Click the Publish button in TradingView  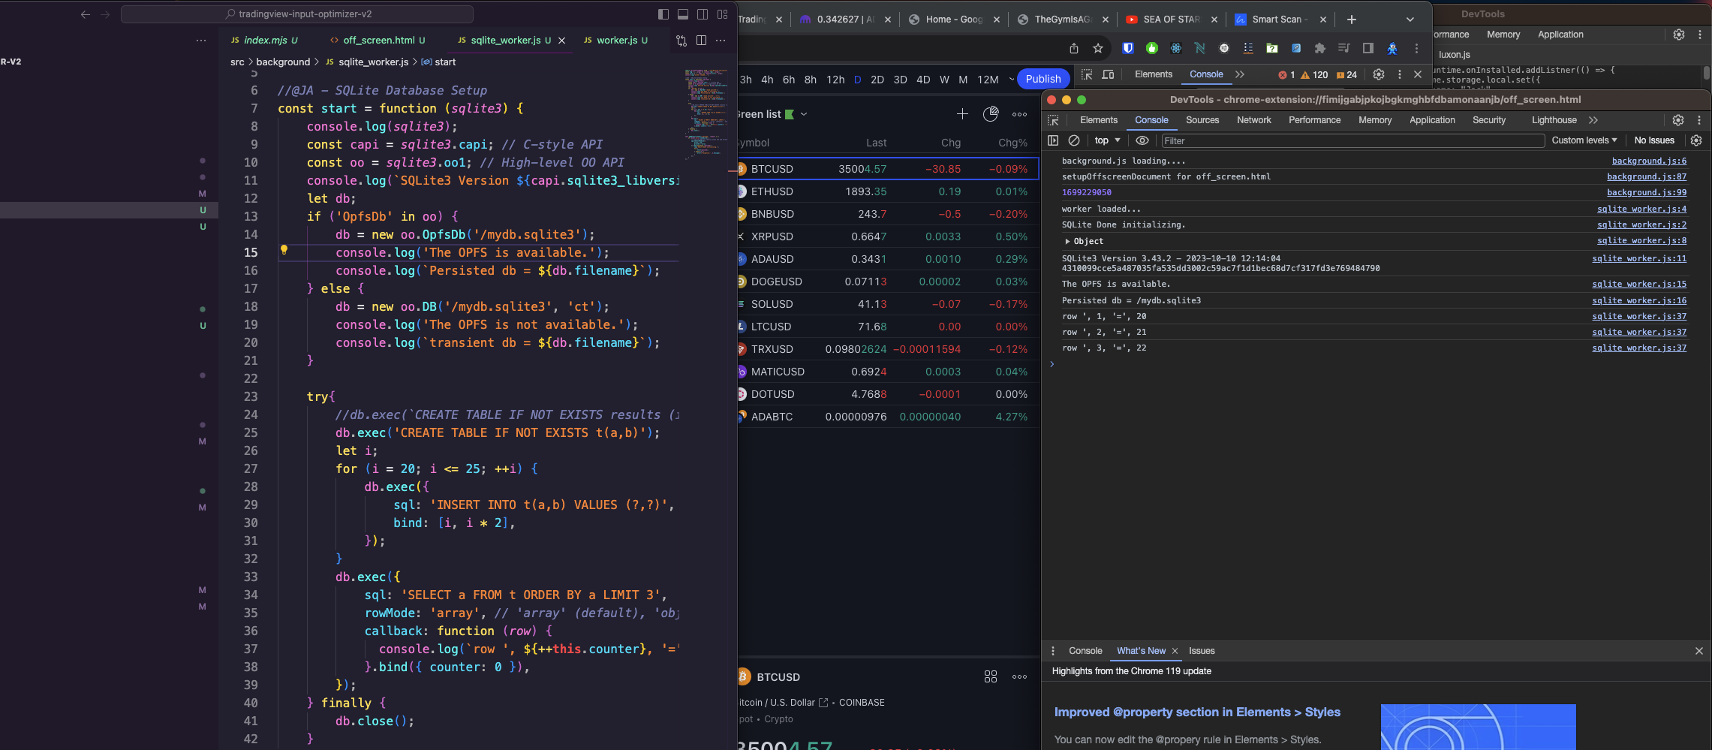1043,79
